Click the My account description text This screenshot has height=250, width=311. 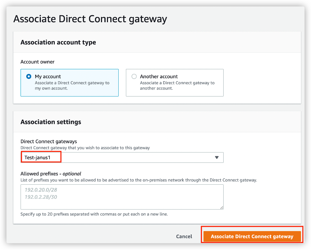[72, 86]
